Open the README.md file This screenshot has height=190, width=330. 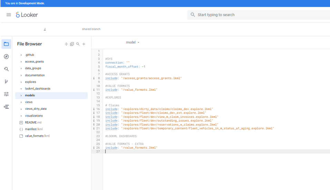pyautogui.click(x=33, y=122)
